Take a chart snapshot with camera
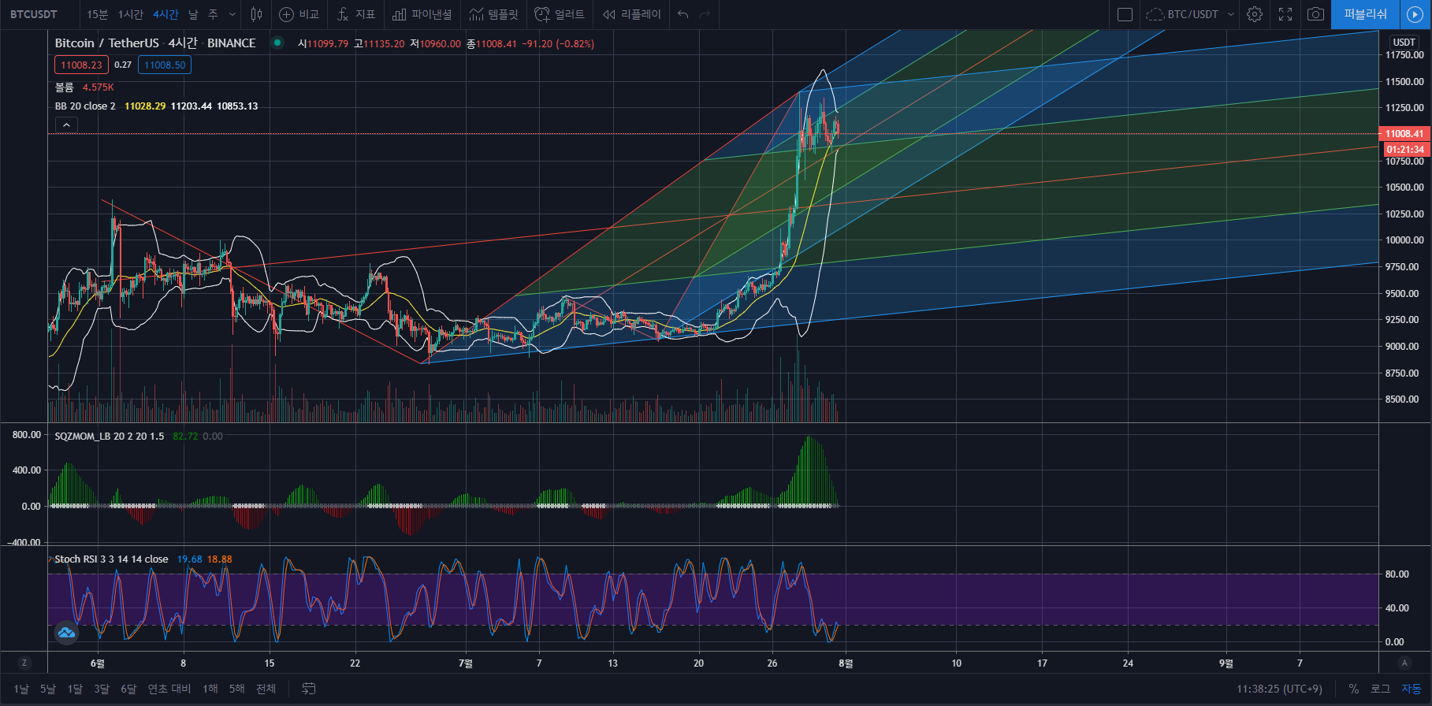 1315,14
